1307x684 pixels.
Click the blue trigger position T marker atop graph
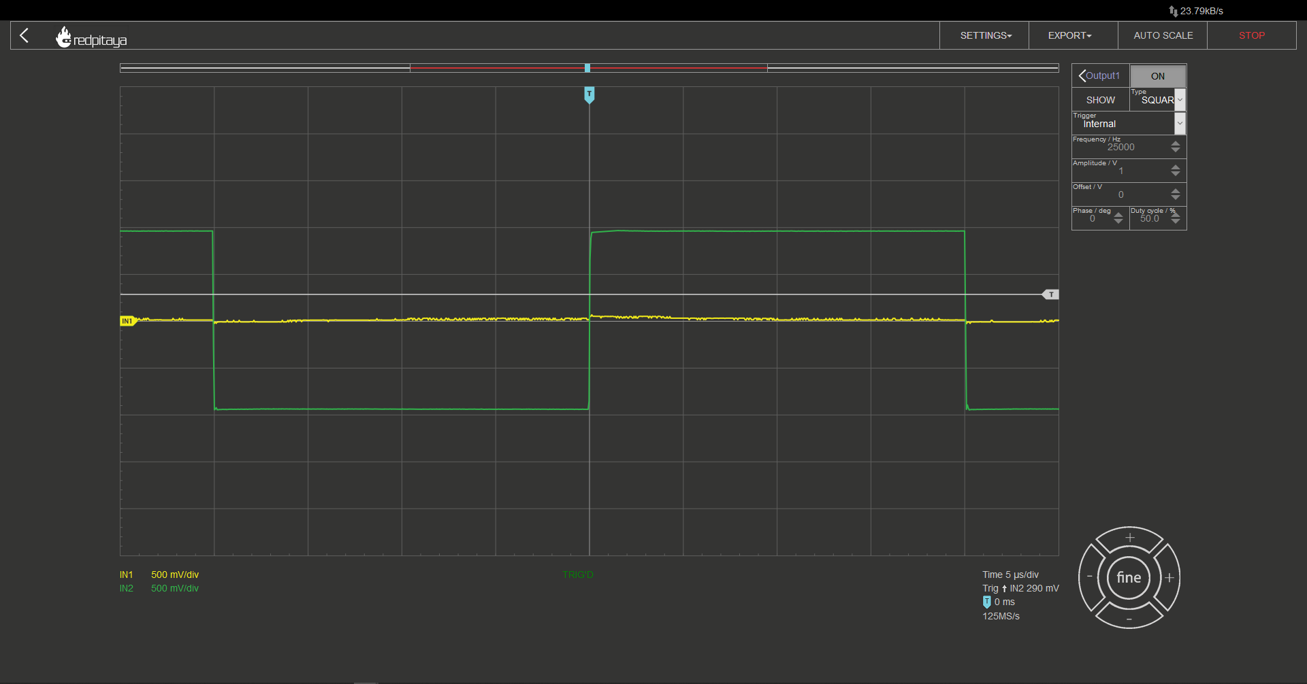tap(590, 95)
